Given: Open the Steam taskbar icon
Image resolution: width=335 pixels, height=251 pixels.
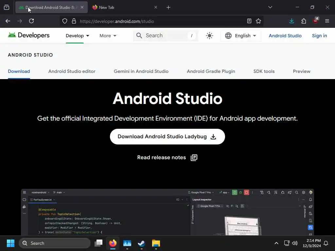Looking at the screenshot, I should [x=141, y=243].
